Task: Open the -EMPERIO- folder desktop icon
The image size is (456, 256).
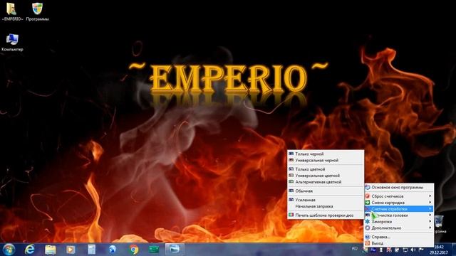Action: (x=12, y=12)
